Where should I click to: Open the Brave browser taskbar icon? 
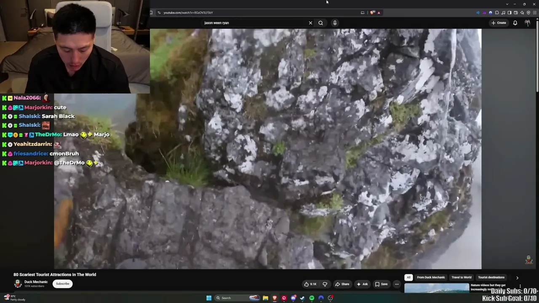[x=275, y=298]
